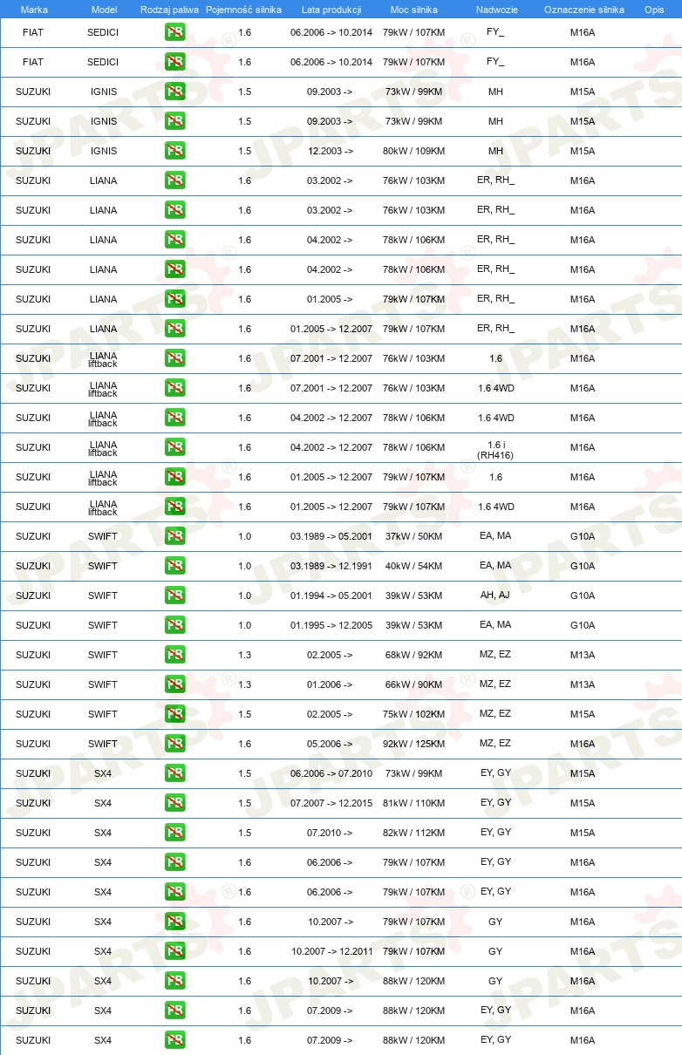
Task: Click the petrol icon in the IGNIS 80kW row
Action: click(174, 151)
